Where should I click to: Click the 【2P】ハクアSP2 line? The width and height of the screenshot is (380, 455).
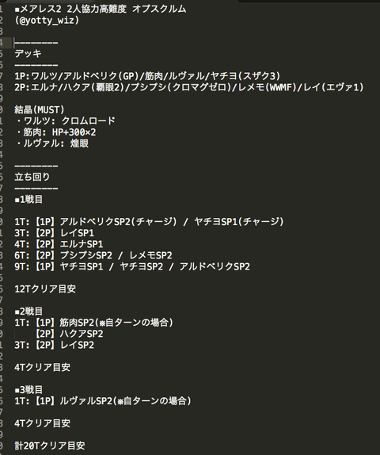click(x=68, y=334)
